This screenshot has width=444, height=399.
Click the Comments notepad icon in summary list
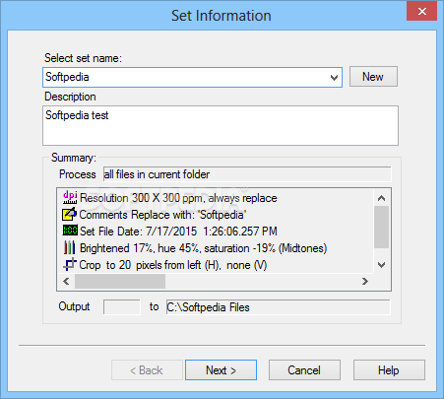pos(70,214)
